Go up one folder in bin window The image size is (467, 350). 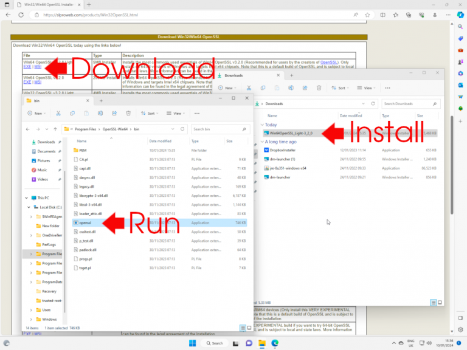point(55,129)
